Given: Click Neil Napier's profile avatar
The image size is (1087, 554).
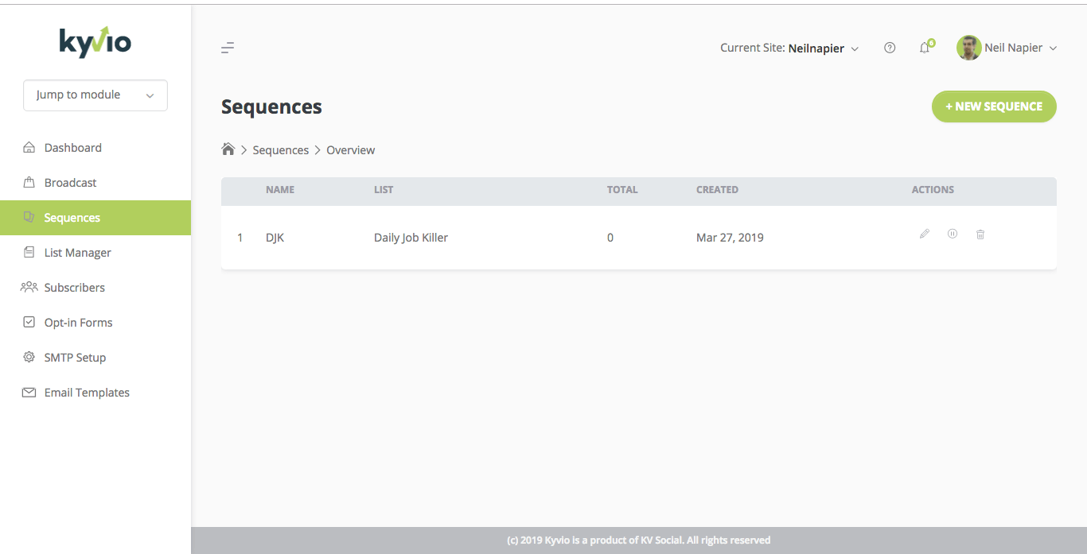Looking at the screenshot, I should (x=968, y=48).
